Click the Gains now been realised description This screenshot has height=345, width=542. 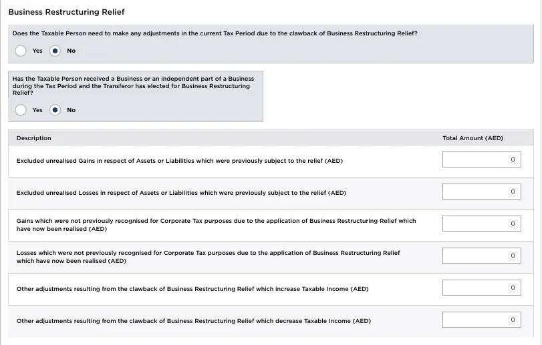pos(216,225)
